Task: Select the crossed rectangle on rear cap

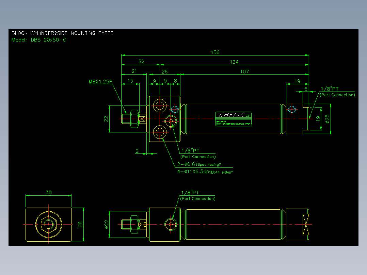Action: click(306, 224)
